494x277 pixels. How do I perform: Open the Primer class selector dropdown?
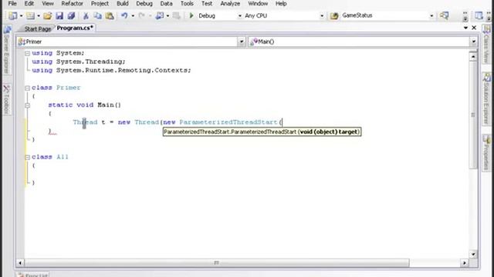pos(242,42)
